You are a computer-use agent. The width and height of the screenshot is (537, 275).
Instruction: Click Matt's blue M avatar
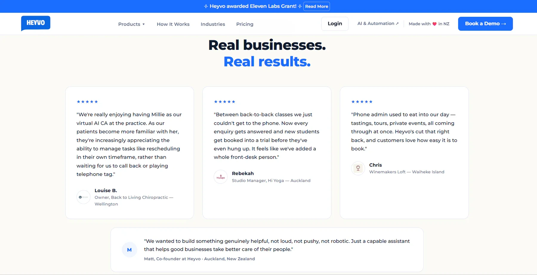[129, 250]
